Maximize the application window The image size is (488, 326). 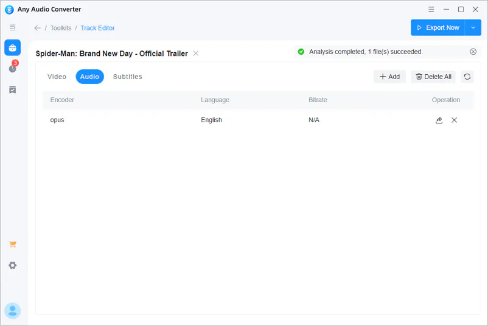(461, 9)
